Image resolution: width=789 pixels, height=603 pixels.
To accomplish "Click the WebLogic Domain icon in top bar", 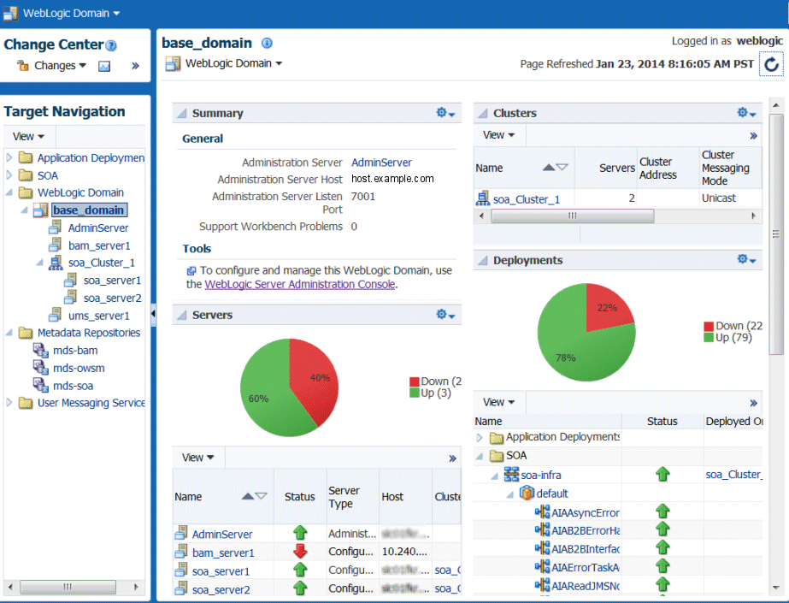I will (10, 13).
